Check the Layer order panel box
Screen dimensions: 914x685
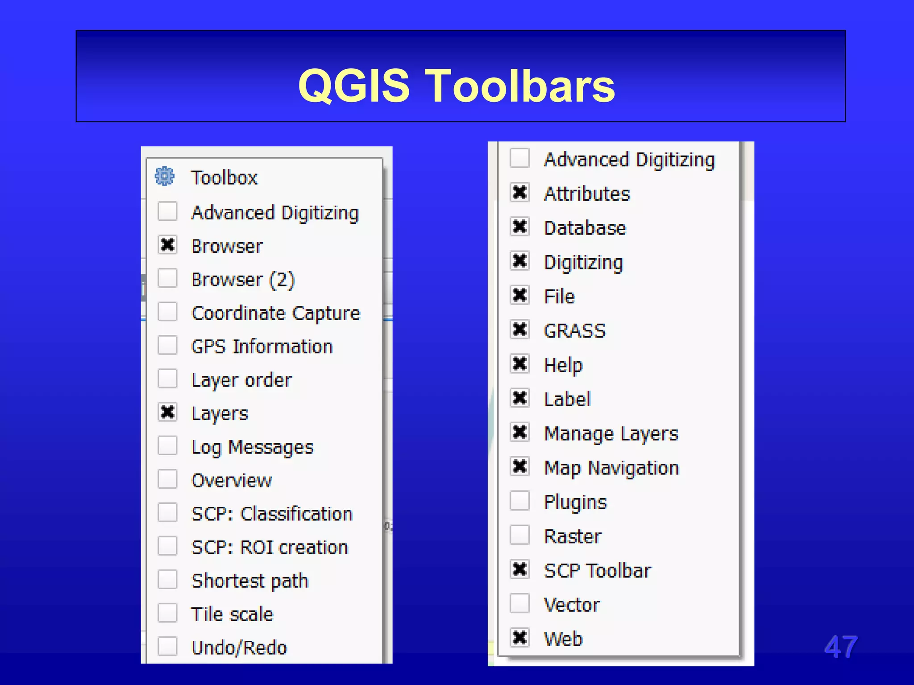click(x=167, y=378)
